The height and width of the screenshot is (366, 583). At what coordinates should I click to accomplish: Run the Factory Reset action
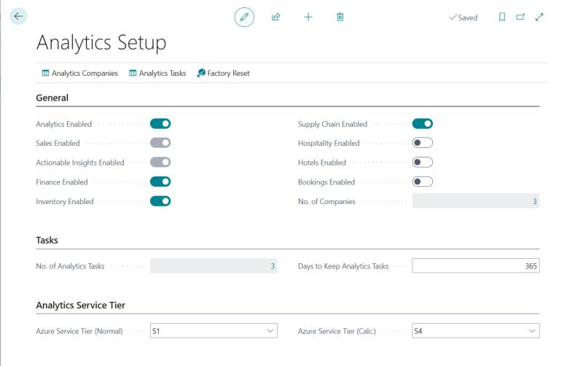(224, 73)
